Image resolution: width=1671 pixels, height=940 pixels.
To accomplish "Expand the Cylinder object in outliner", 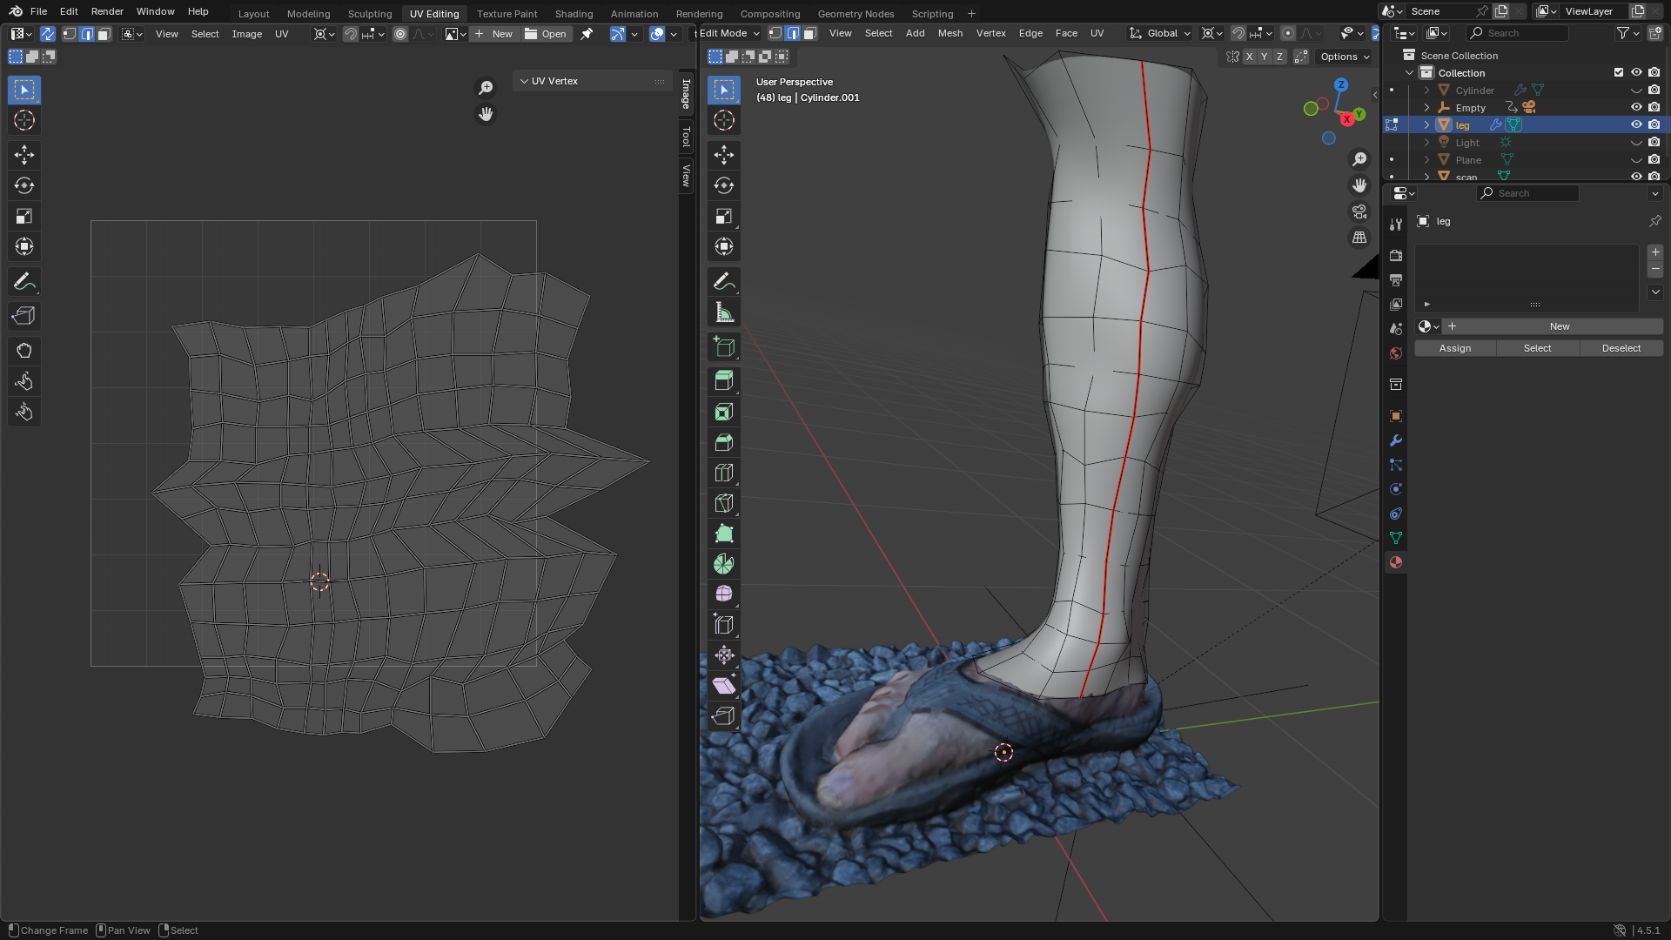I will [x=1426, y=90].
